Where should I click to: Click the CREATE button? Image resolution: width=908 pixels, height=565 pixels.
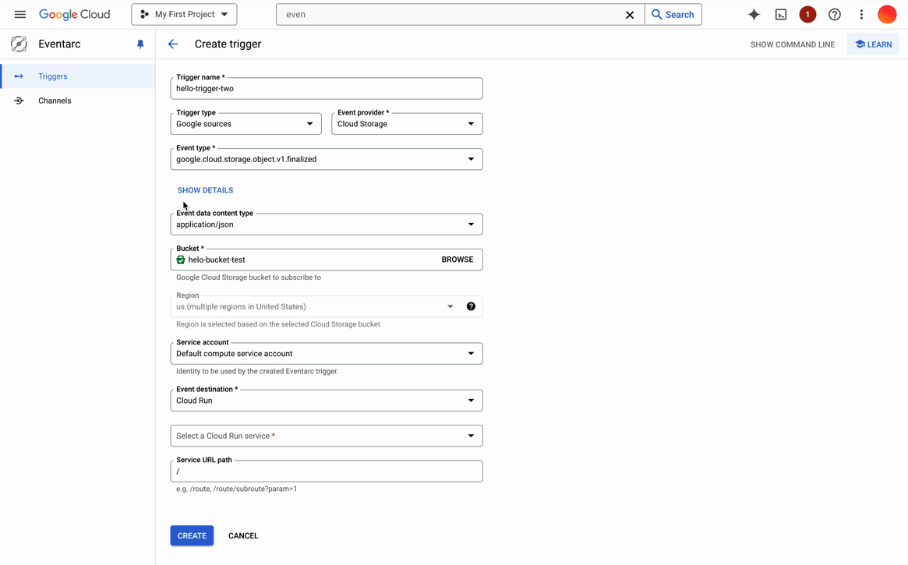click(192, 535)
